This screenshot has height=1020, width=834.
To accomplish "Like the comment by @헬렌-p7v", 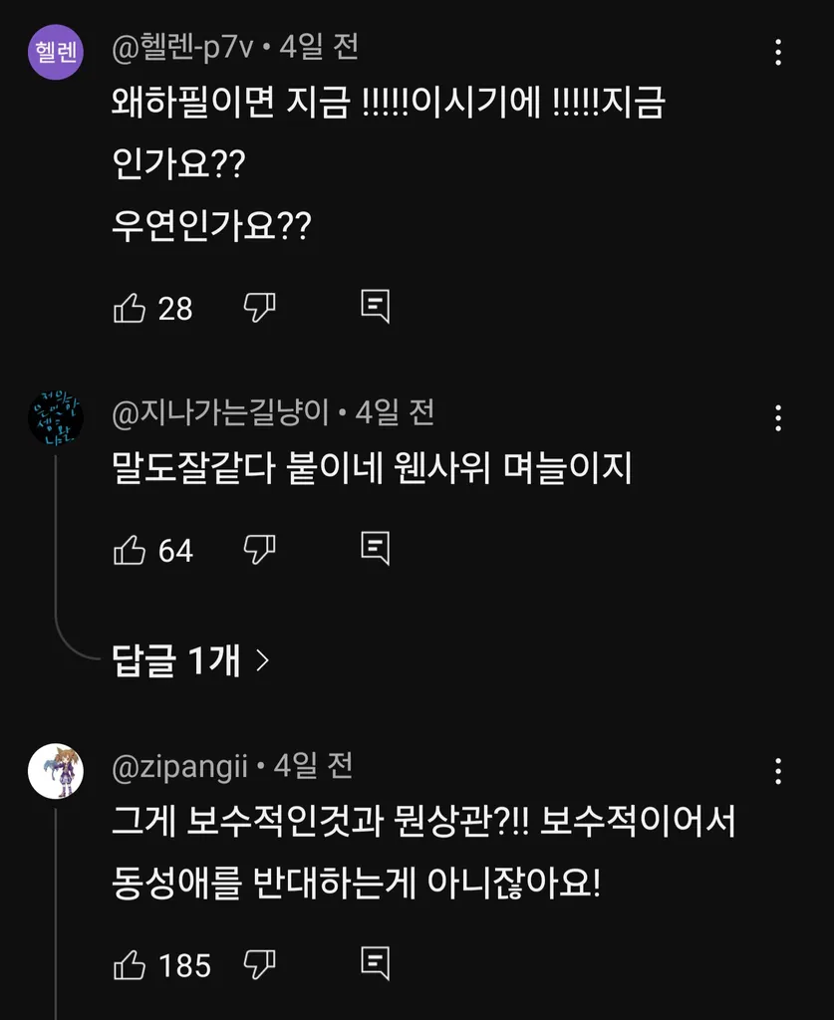I will point(130,308).
